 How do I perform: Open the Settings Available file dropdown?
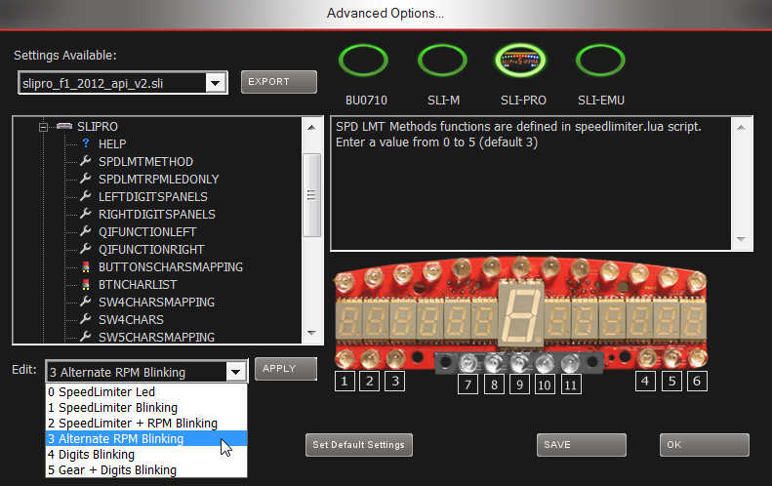pos(215,83)
